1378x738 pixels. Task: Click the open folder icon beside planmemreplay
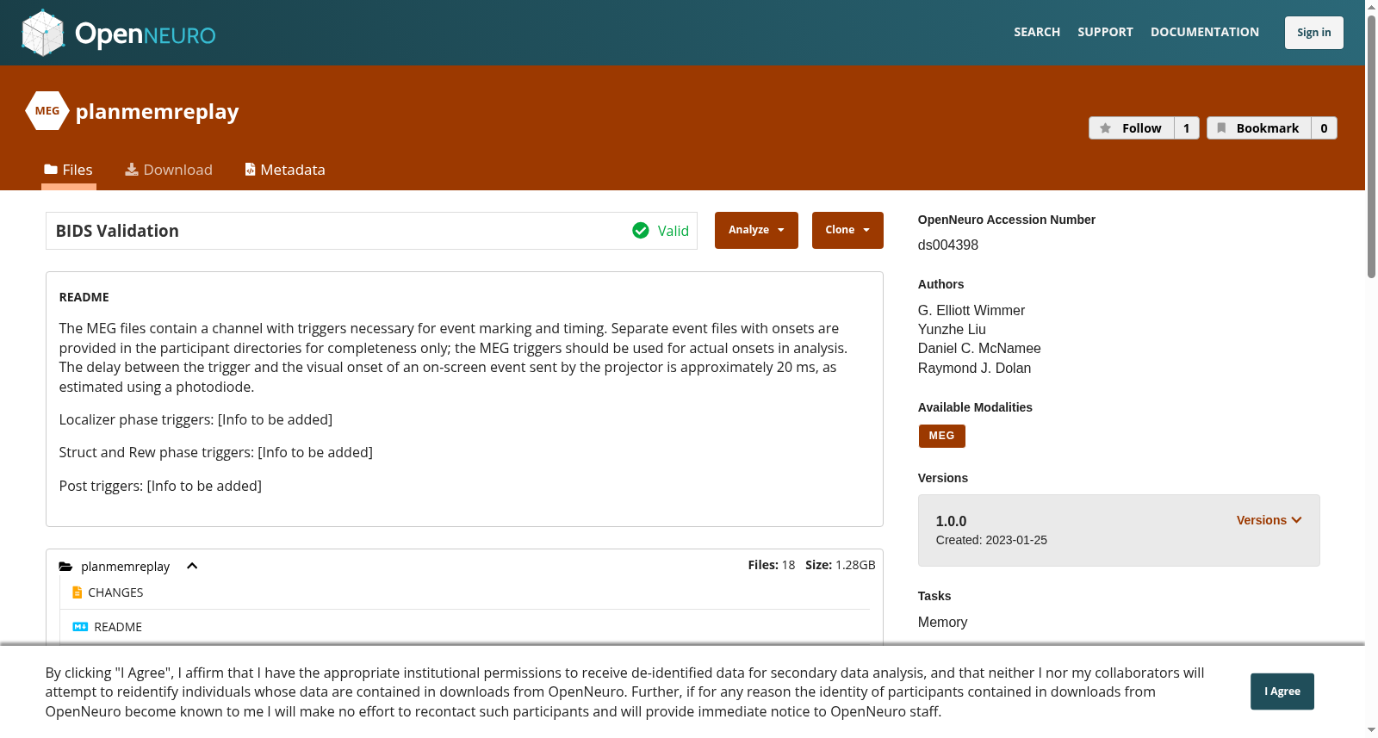65,567
